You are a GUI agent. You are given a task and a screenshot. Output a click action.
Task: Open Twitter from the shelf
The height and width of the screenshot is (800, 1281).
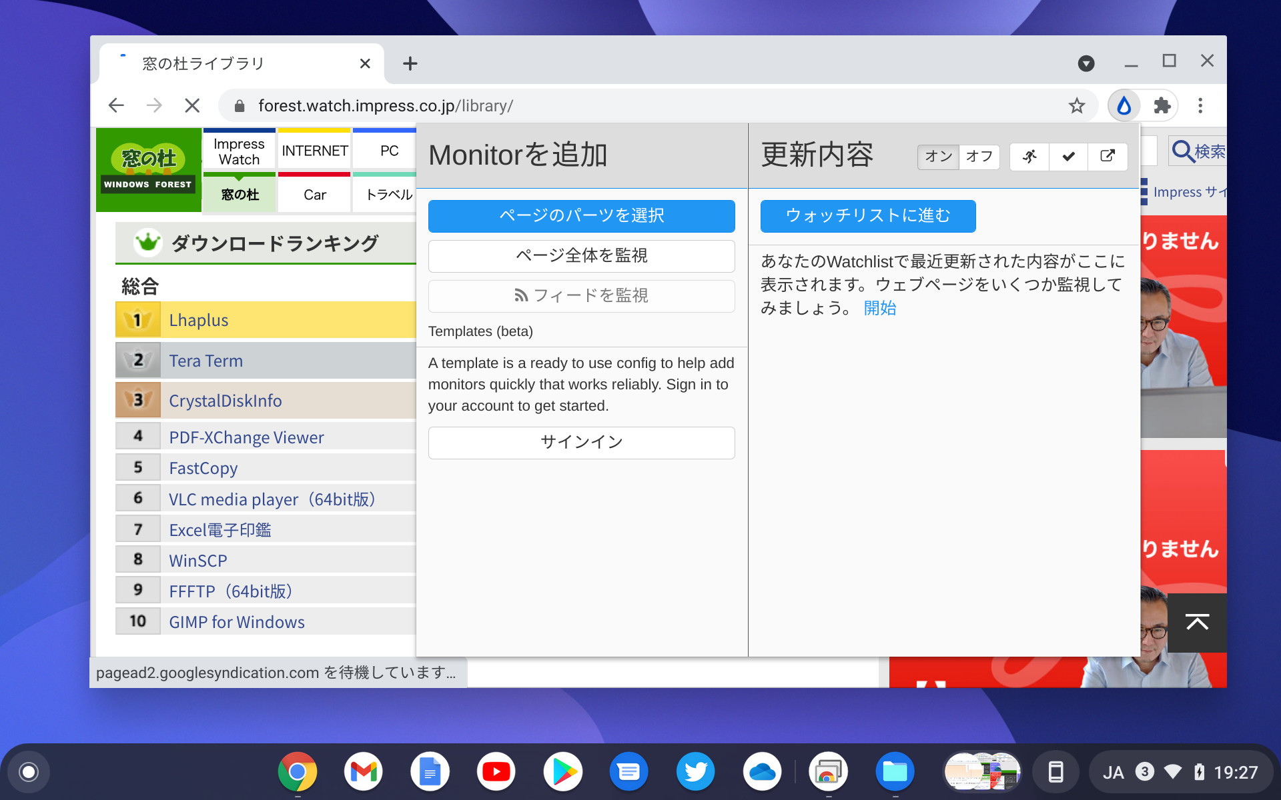[x=695, y=771]
